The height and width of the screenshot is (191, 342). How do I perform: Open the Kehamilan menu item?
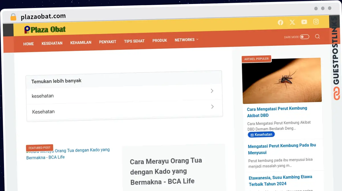[81, 42]
